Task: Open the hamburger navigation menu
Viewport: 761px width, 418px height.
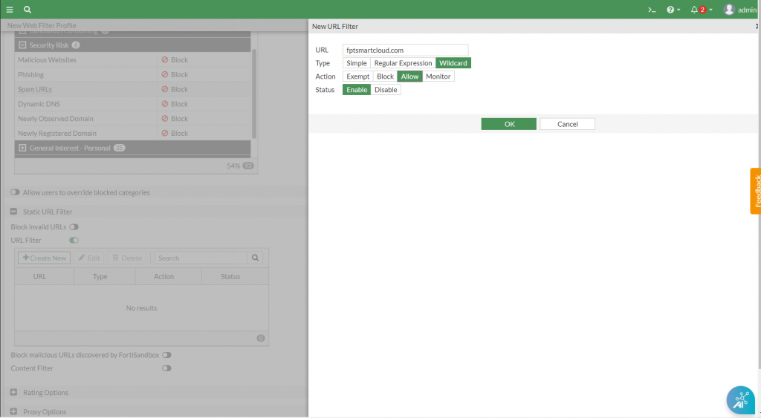Action: (10, 10)
